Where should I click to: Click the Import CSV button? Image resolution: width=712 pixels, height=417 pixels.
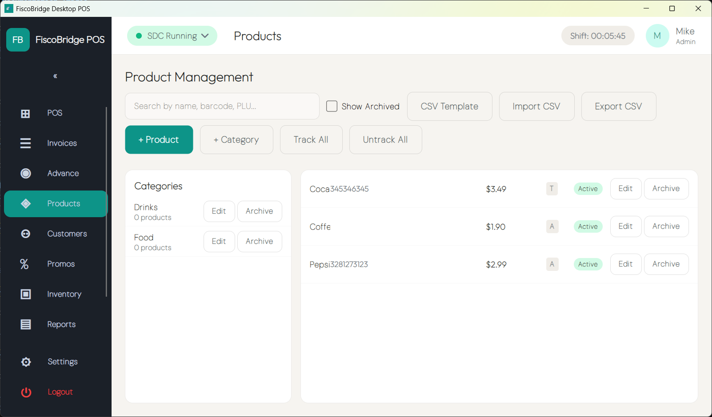[x=536, y=106]
